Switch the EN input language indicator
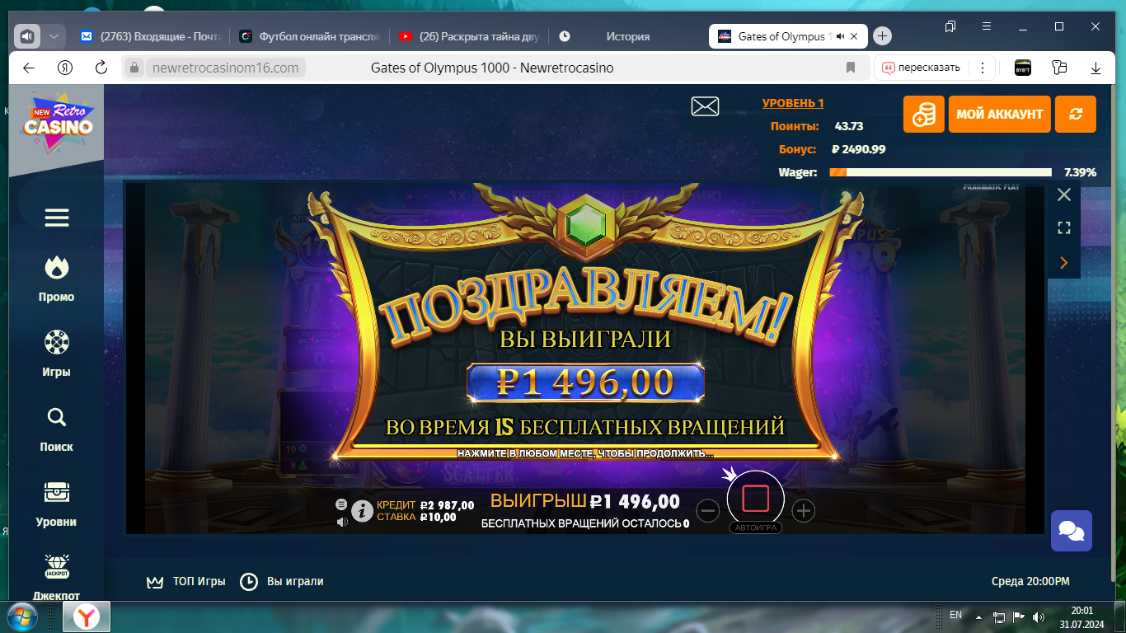Viewport: 1126px width, 633px height. coord(956,615)
